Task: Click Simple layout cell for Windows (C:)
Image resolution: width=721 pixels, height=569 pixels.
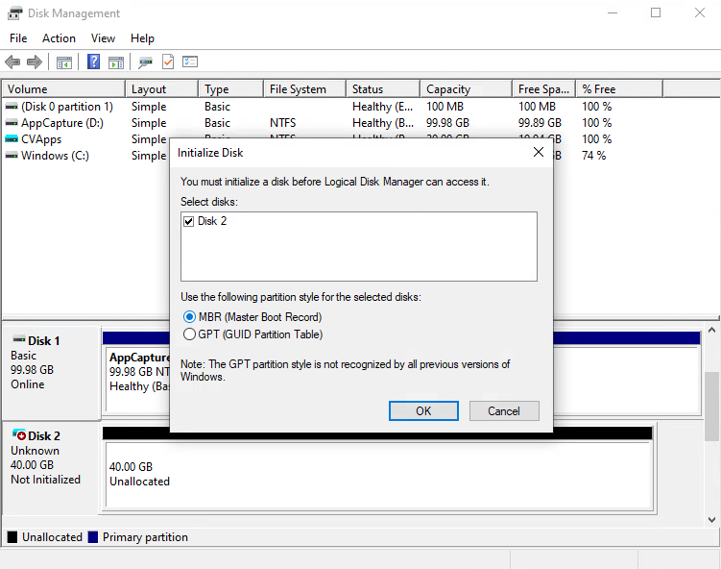Action: [149, 156]
